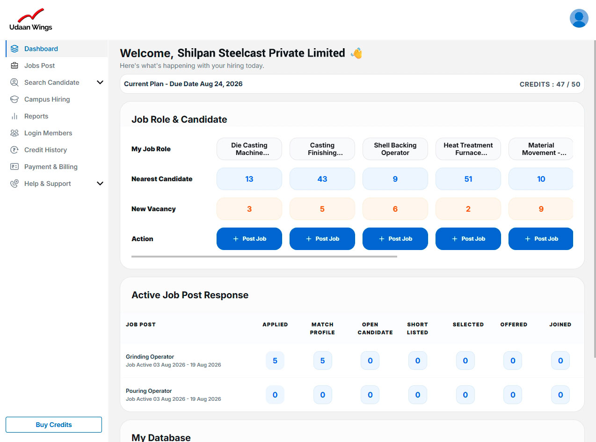Post Job for Material Movement role
This screenshot has width=596, height=442.
click(x=541, y=239)
